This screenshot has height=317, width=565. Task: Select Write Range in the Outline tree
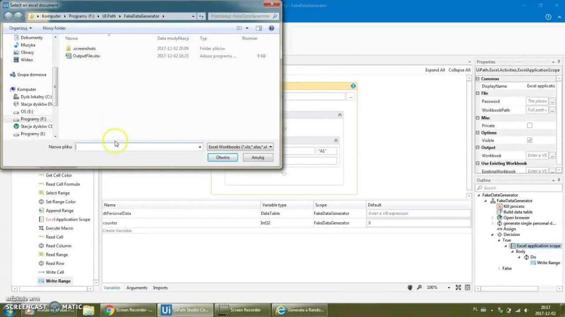(x=548, y=263)
